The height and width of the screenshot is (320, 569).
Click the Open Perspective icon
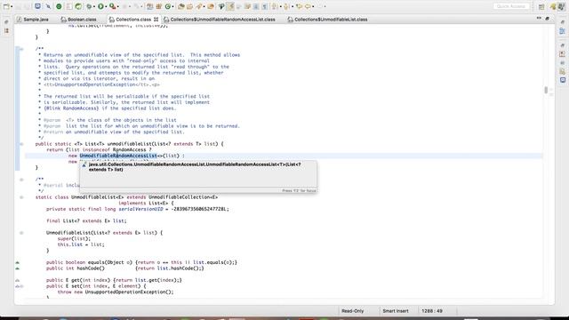point(541,6)
